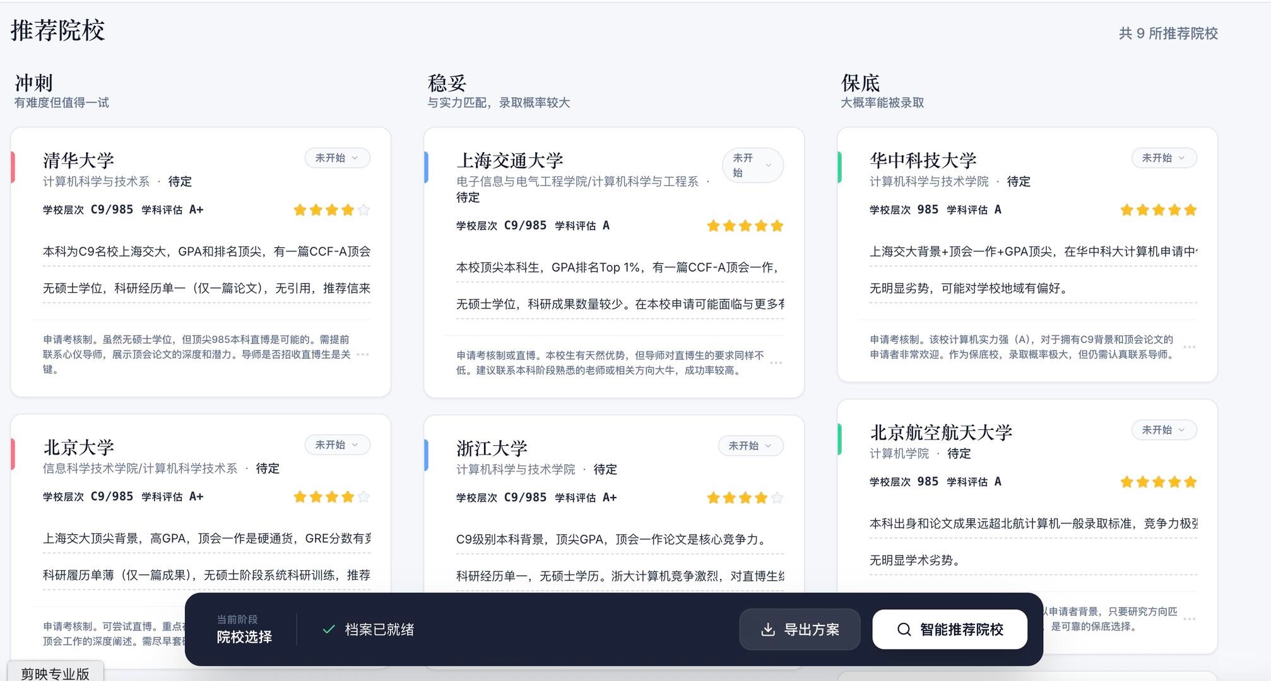Change 浙江大学 application status dropdown

(750, 446)
